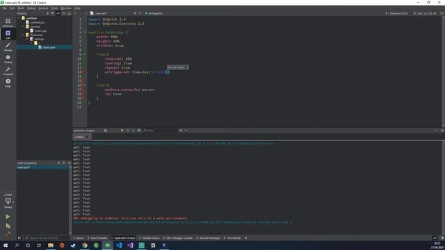Open Application Output settings gear
The image size is (445, 250).
tap(139, 131)
